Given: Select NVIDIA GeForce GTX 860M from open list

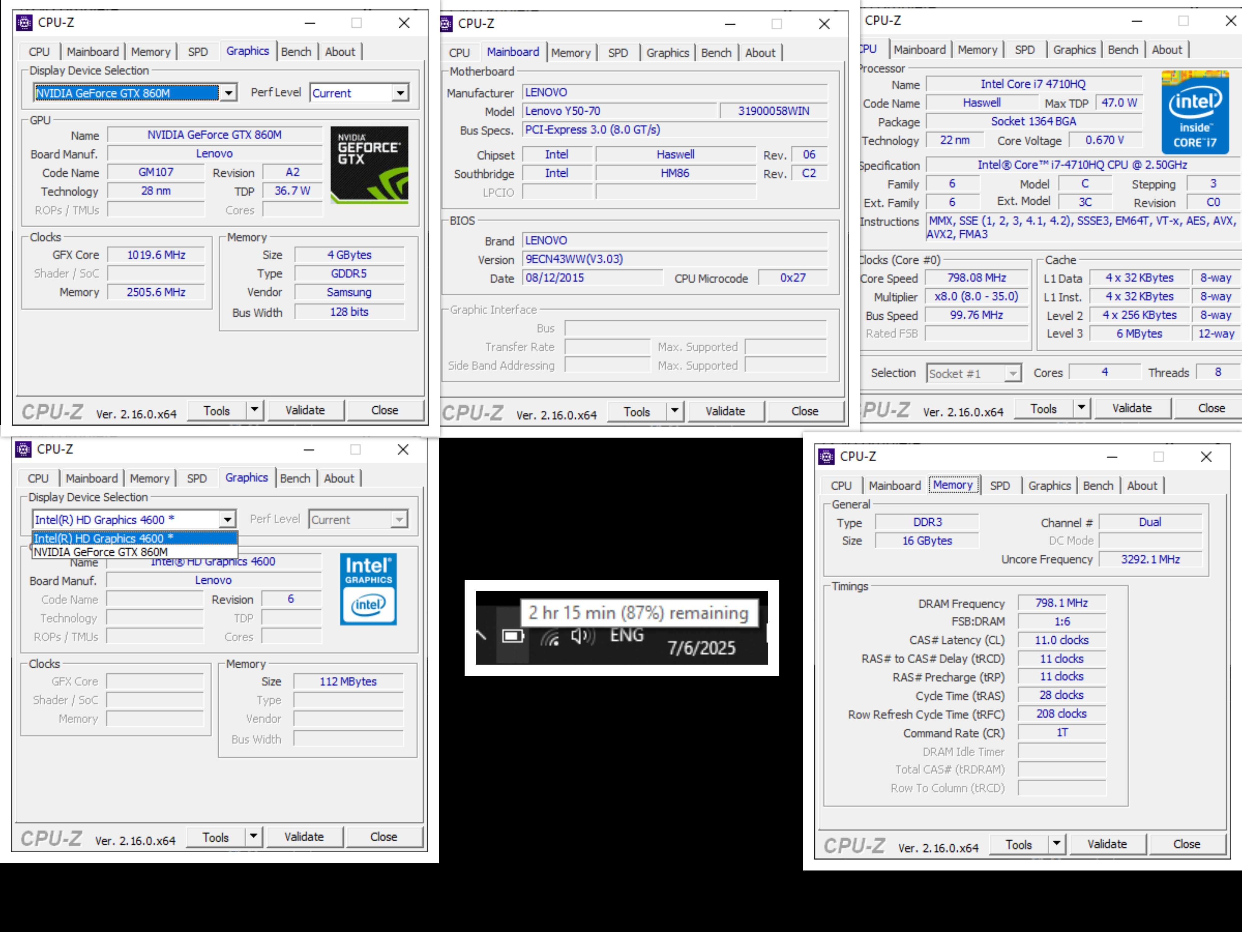Looking at the screenshot, I should 135,552.
